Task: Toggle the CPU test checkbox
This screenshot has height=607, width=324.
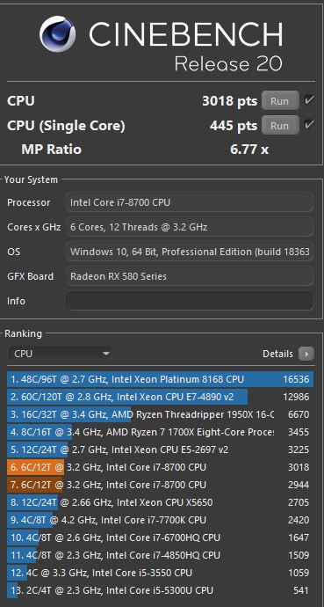Action: point(309,100)
